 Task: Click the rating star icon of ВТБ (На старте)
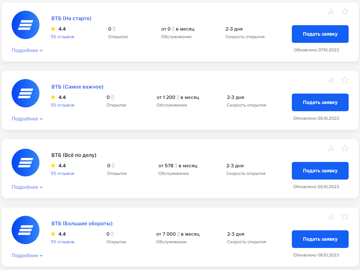(53, 29)
